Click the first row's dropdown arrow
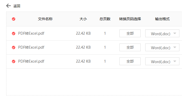This screenshot has height=104, width=182. pyautogui.click(x=175, y=33)
